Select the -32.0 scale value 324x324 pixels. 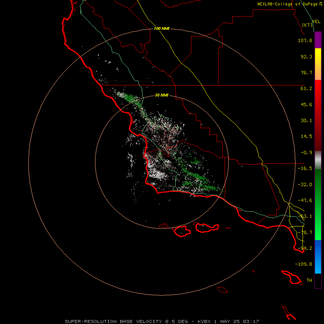pos(305,185)
